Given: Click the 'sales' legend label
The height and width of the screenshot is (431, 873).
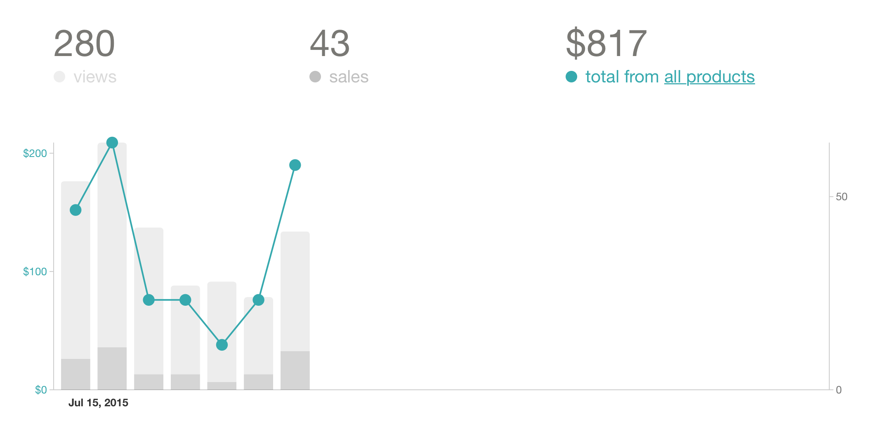Looking at the screenshot, I should pos(349,77).
